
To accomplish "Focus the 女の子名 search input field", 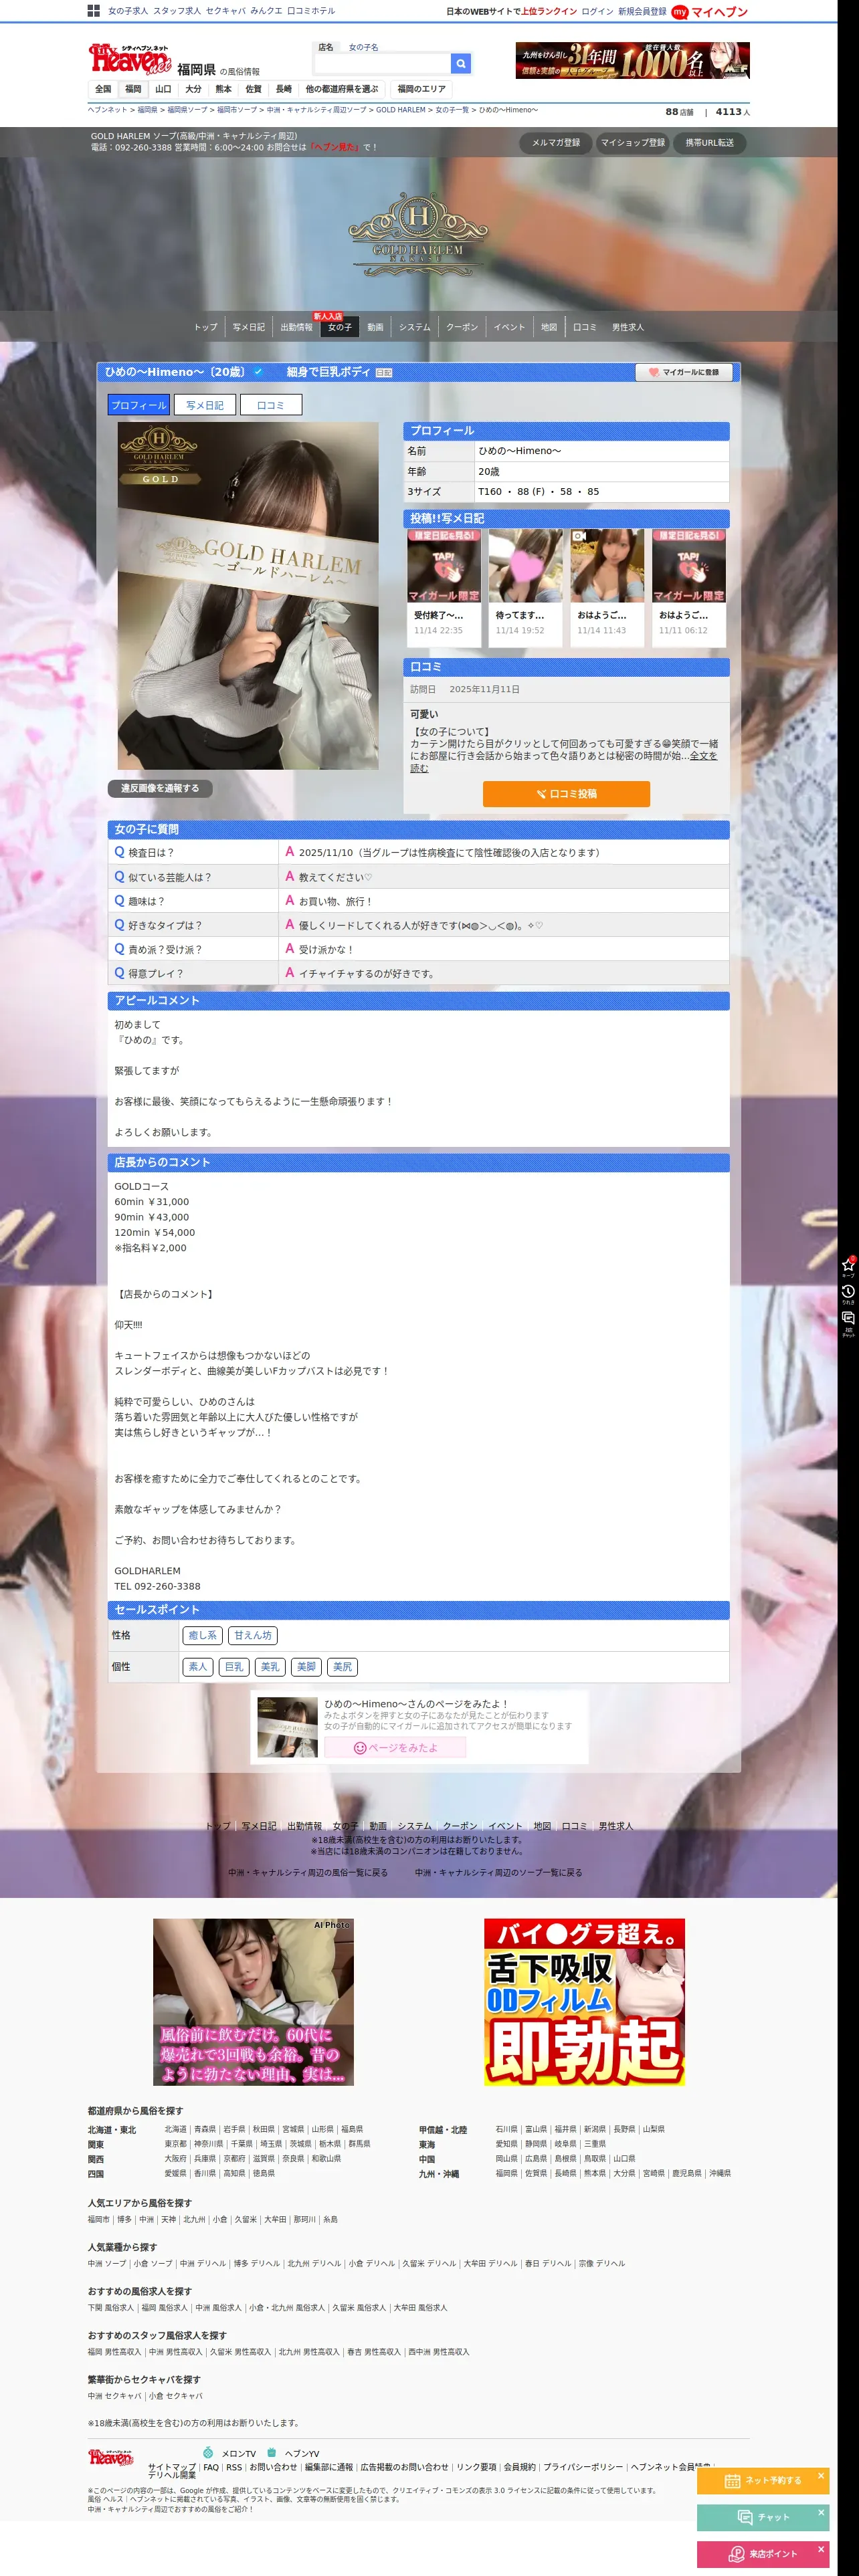I will click(381, 63).
